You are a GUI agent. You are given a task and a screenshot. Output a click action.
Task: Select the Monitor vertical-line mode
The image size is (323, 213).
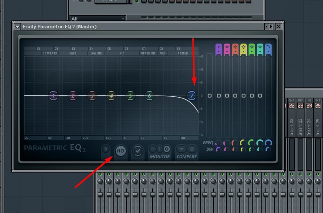160,149
